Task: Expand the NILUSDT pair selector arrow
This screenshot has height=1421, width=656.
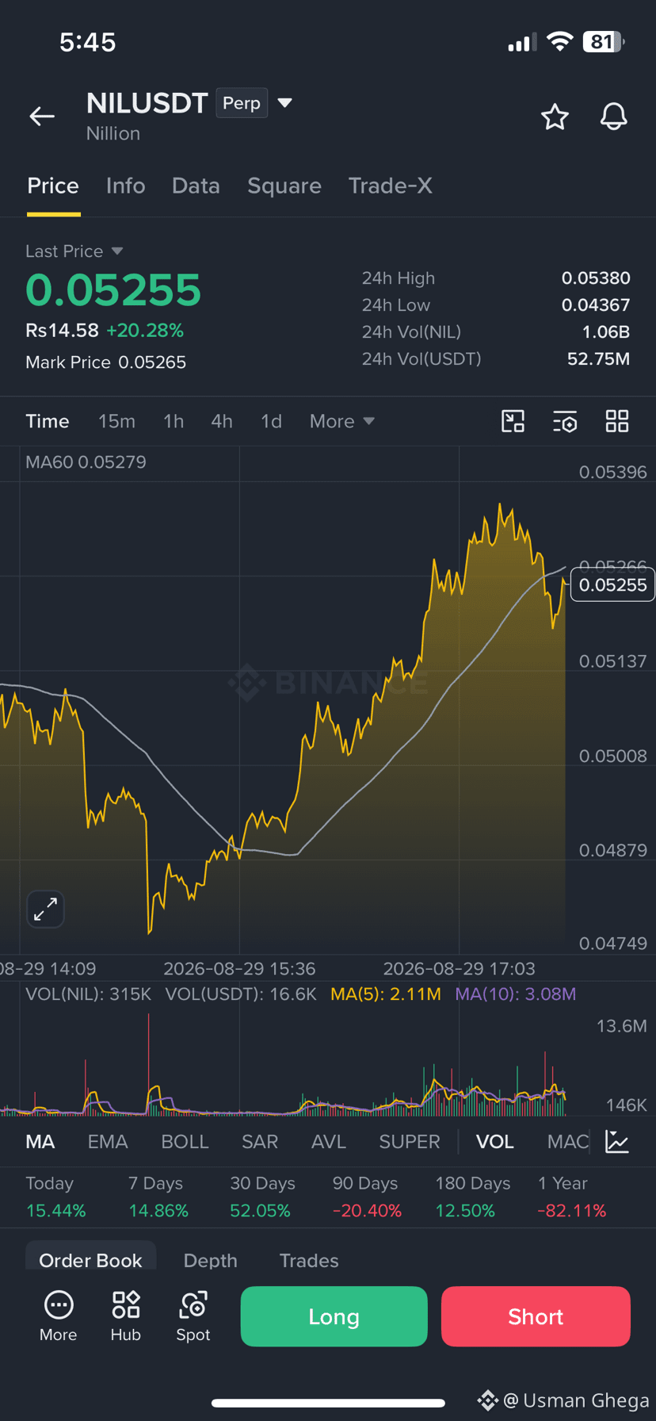Action: click(x=285, y=103)
